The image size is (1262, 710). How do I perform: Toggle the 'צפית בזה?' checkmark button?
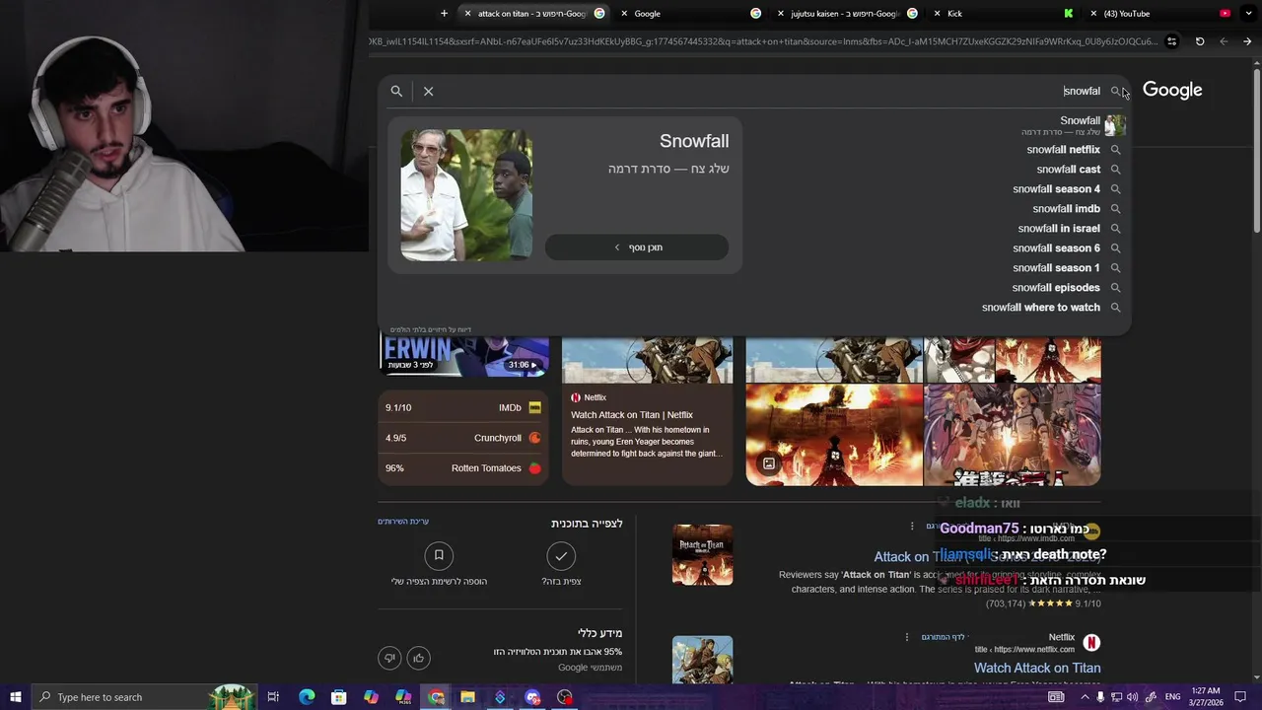pos(561,556)
